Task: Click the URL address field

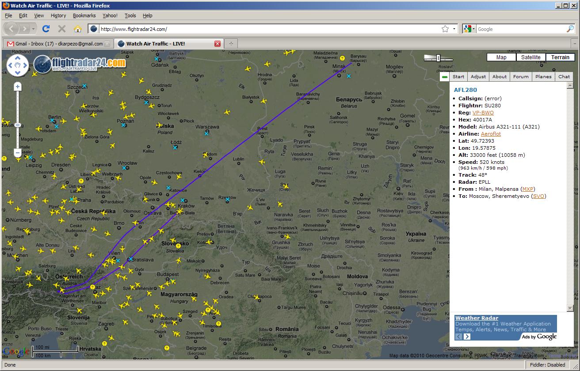Action: (270, 29)
